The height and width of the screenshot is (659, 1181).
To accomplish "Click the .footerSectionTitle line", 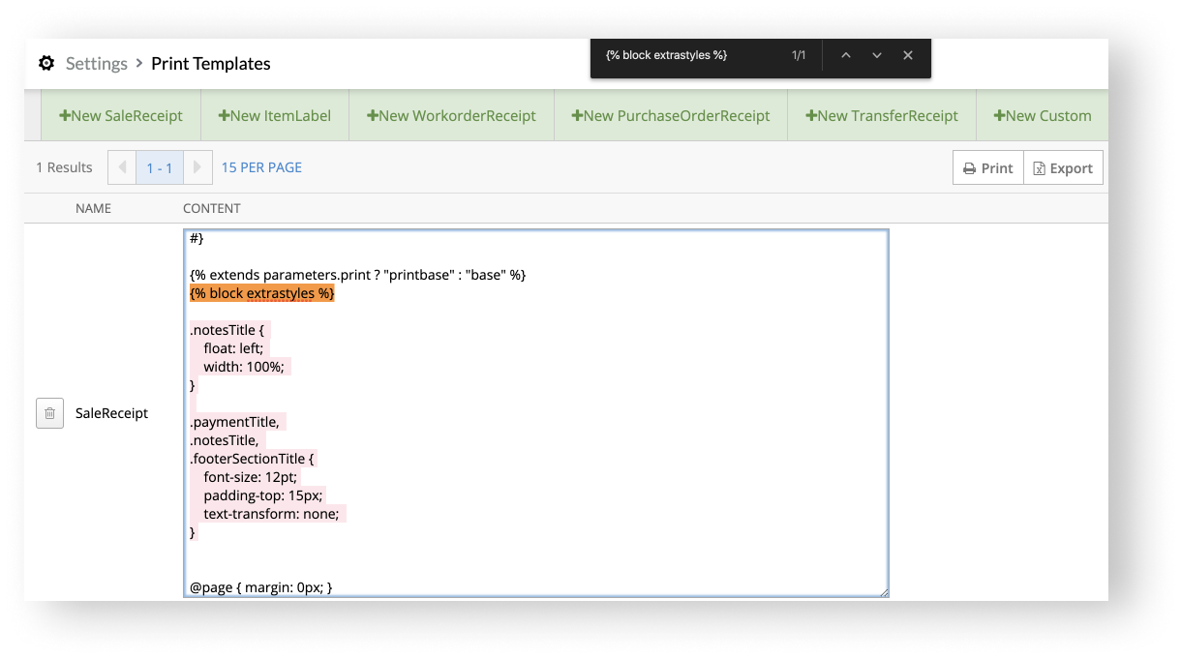I will click(253, 459).
